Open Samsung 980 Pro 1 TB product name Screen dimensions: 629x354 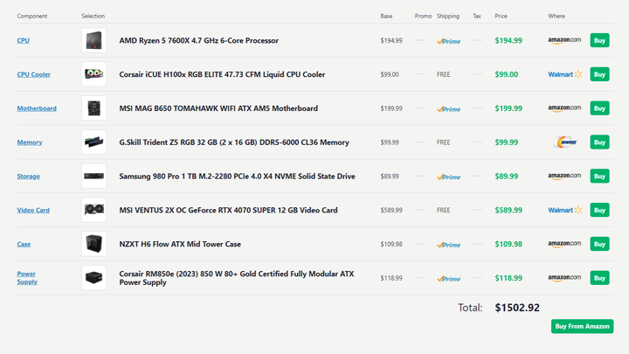coord(237,177)
